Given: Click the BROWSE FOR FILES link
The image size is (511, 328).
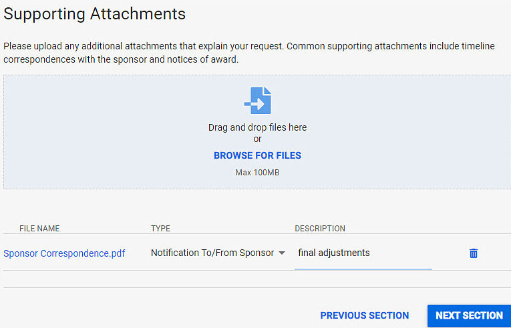Looking at the screenshot, I should click(257, 155).
